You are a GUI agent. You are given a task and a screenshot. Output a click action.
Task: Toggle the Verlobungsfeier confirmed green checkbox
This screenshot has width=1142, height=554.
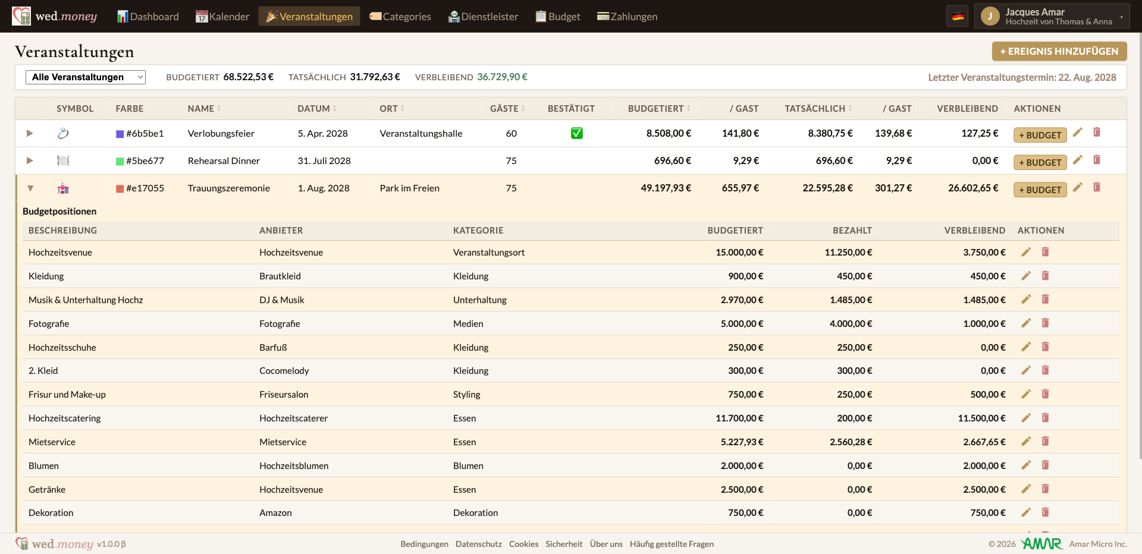click(576, 133)
